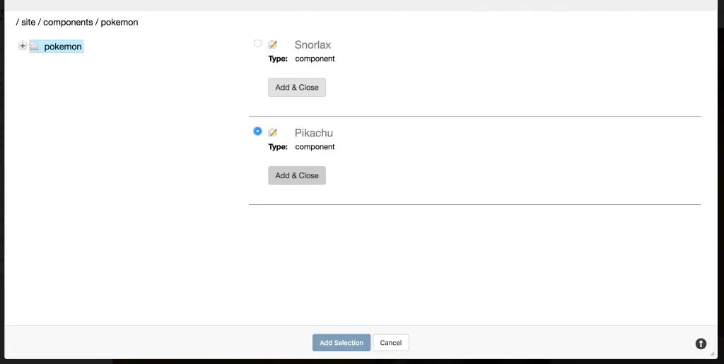The height and width of the screenshot is (364, 724).
Task: Go to components in the breadcrumb path
Action: [x=68, y=22]
